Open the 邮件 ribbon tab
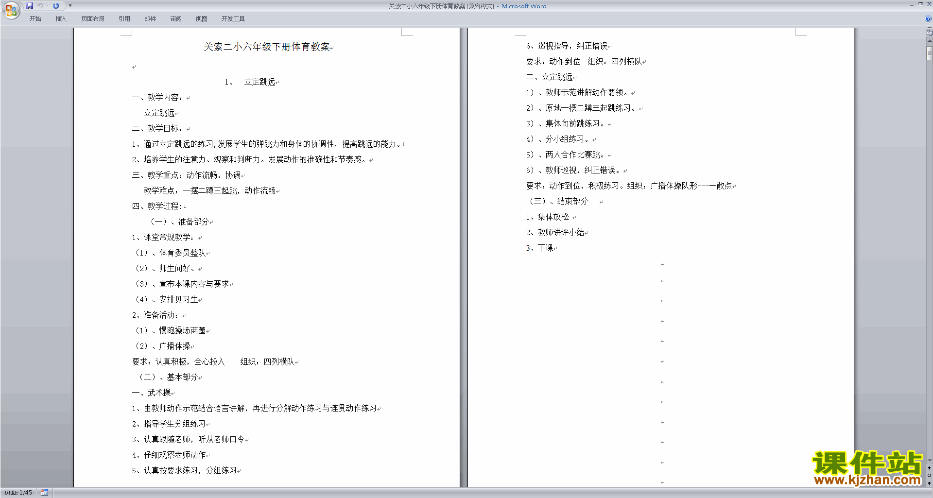This screenshot has width=933, height=498. 150,19
